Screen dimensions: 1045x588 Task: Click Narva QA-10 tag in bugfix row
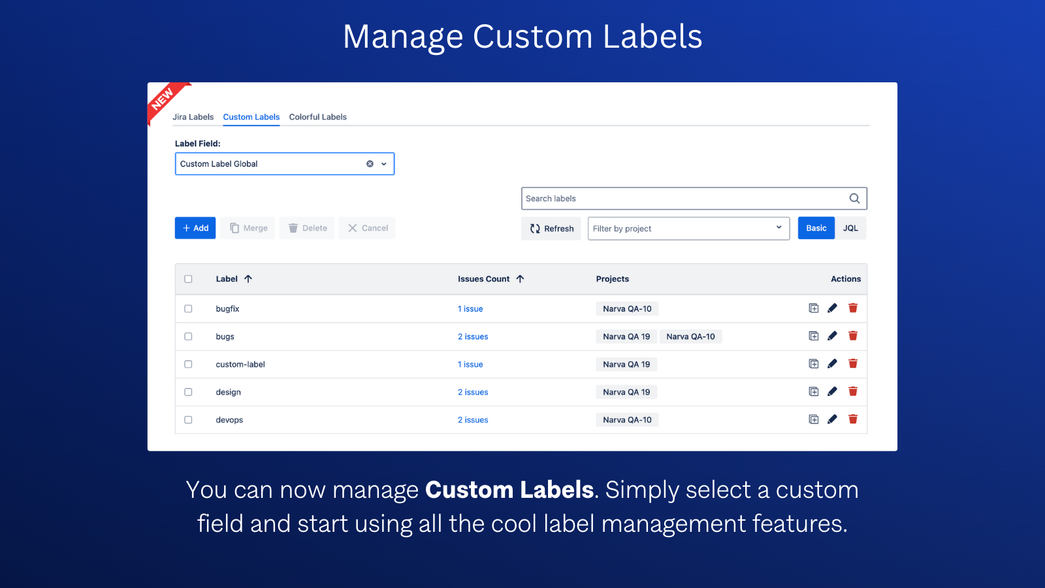(627, 309)
